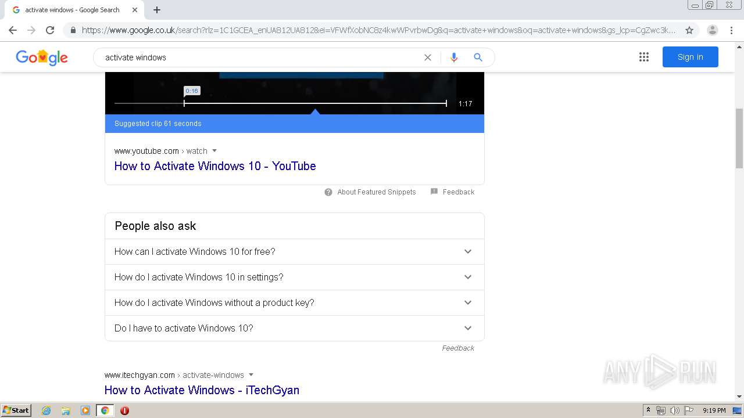Go back to the previous page

(x=13, y=30)
